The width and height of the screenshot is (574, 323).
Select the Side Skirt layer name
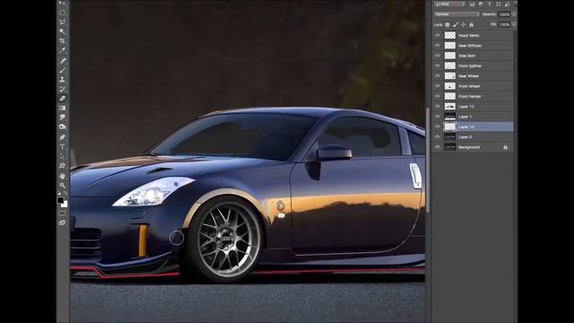[467, 56]
